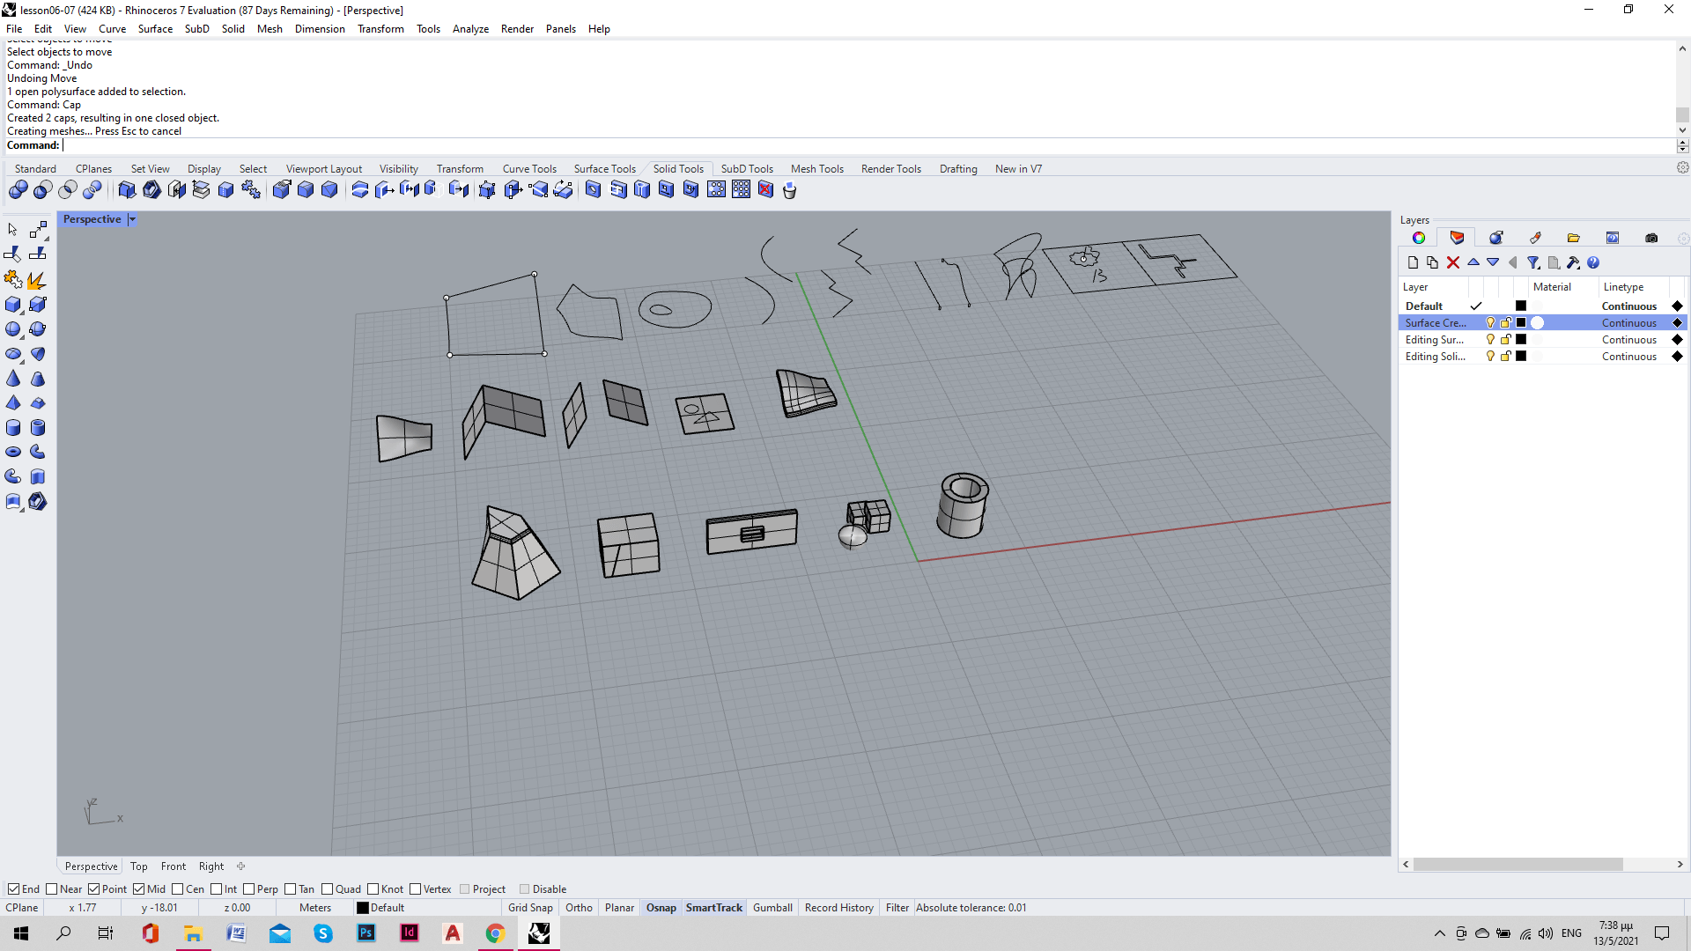This screenshot has width=1691, height=951.
Task: Pick the Tube tool in left sidebar
Action: pyautogui.click(x=38, y=428)
